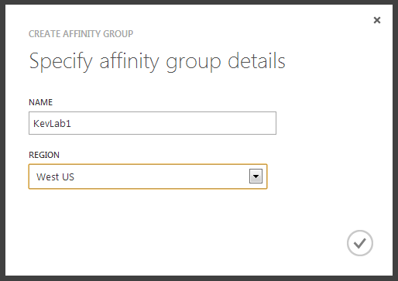
Task: Click the REGION field label
Action: click(44, 155)
